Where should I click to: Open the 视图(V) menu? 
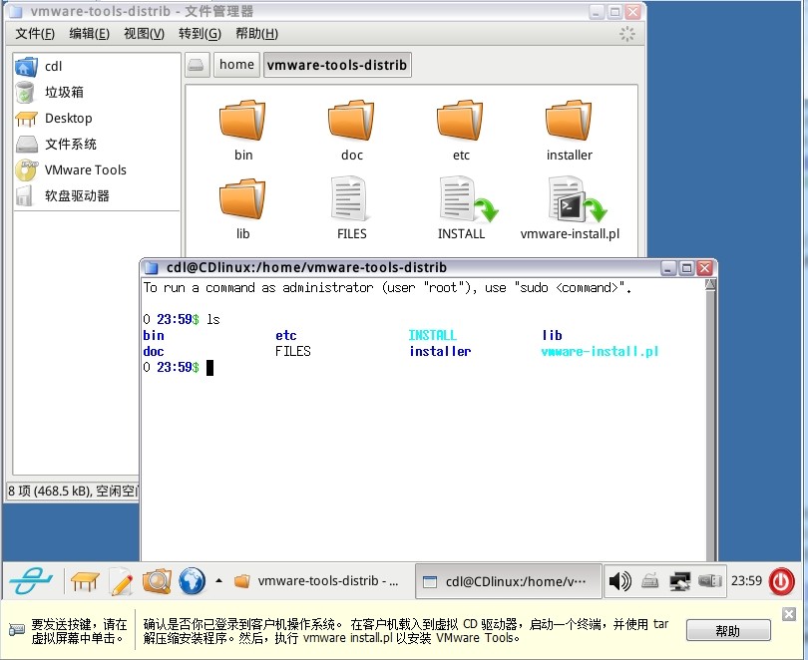coord(144,34)
